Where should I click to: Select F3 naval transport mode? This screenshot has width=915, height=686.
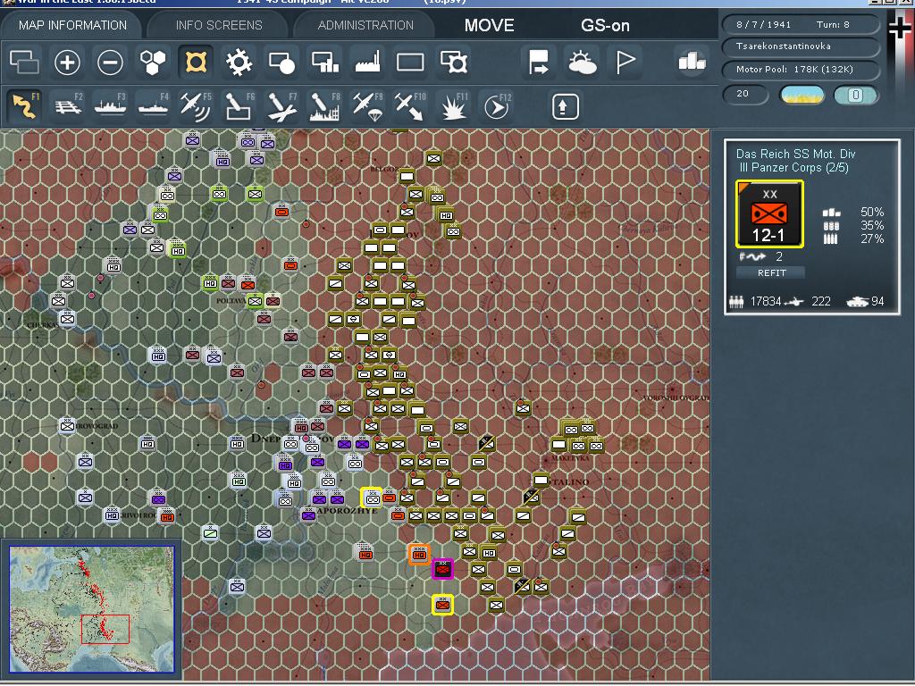point(110,106)
